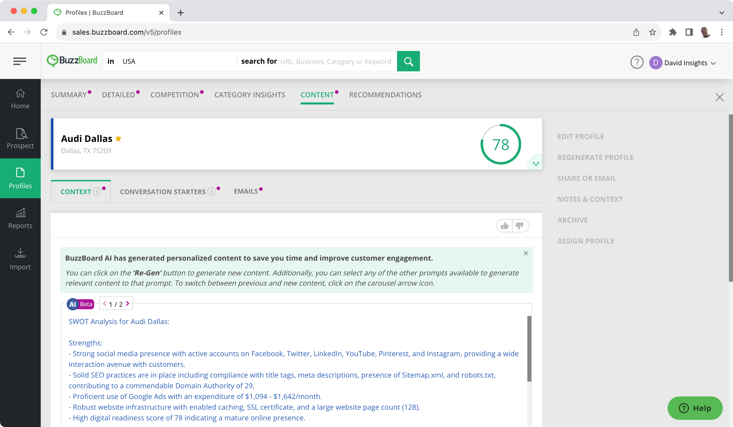Viewport: 733px width, 427px height.
Task: Click the question mark help icon
Action: (637, 62)
